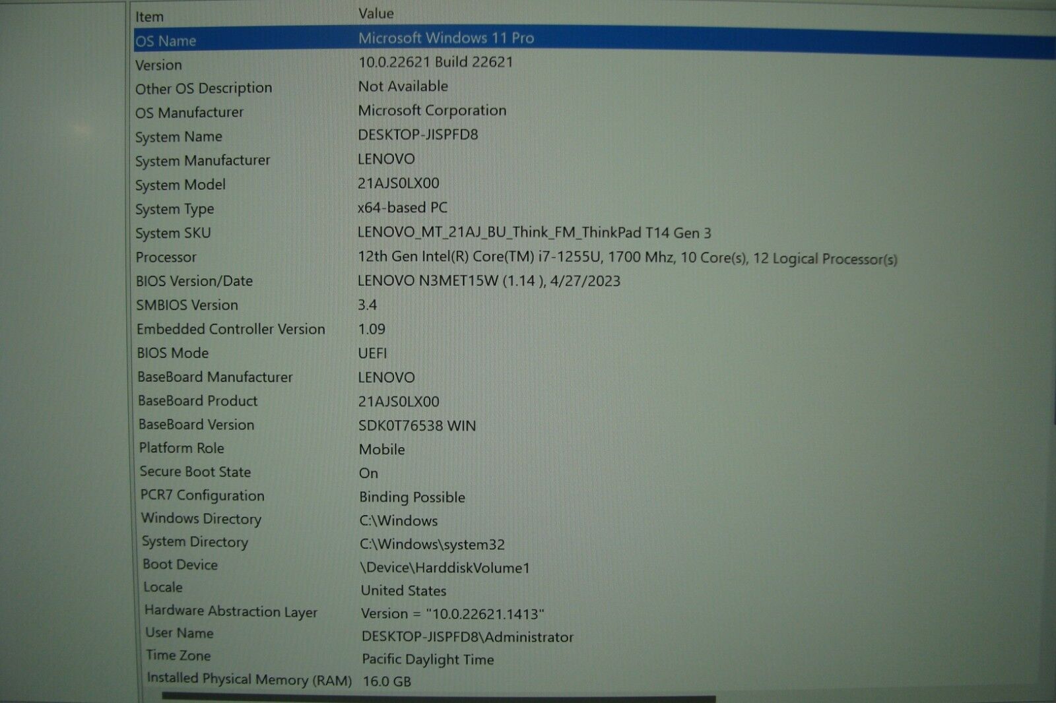This screenshot has height=703, width=1056.
Task: Click 16.0 GB memory value
Action: tap(387, 681)
